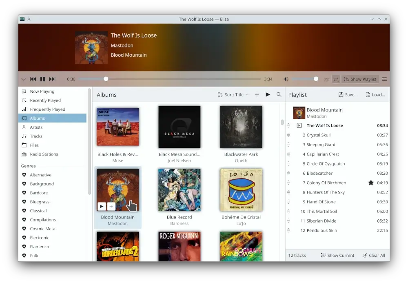Skip to the previous track
408x283 pixels.
coord(33,79)
